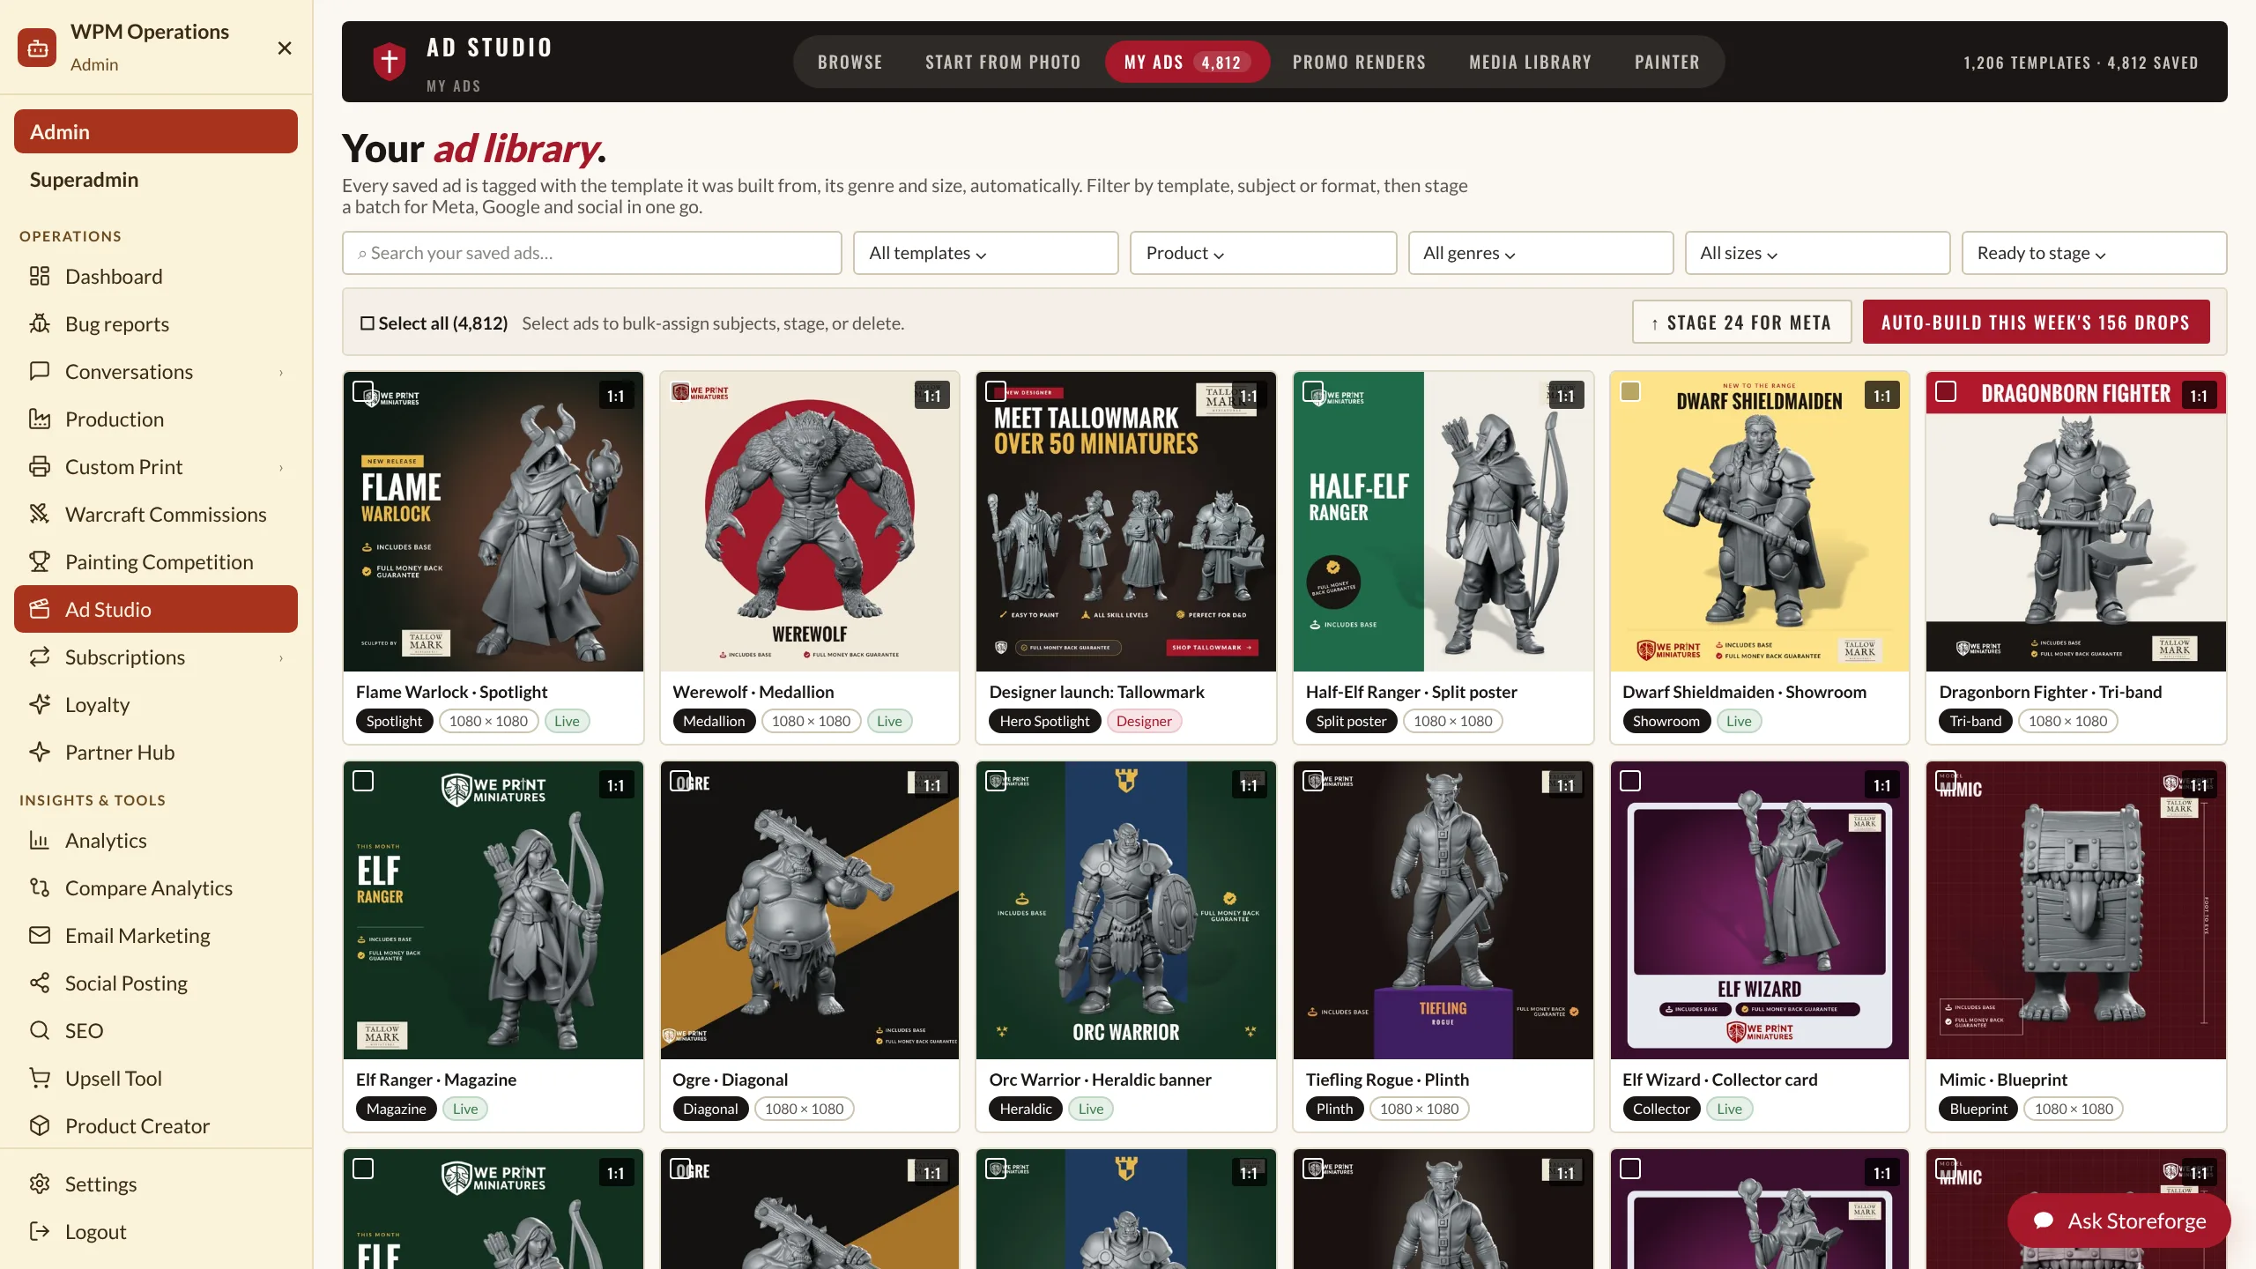Image resolution: width=2256 pixels, height=1269 pixels.
Task: Click the SEO magnifier icon
Action: [x=40, y=1030]
